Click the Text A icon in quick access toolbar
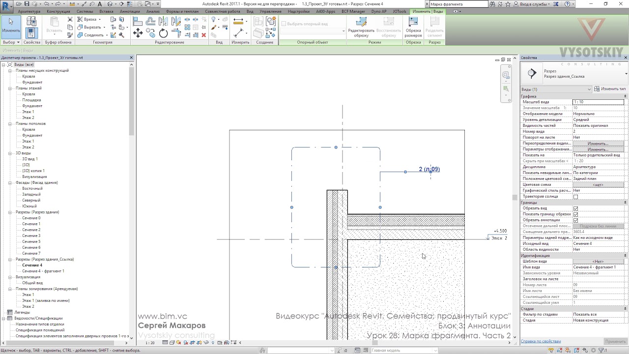Screen dimensions: 629x354 tap(100, 4)
